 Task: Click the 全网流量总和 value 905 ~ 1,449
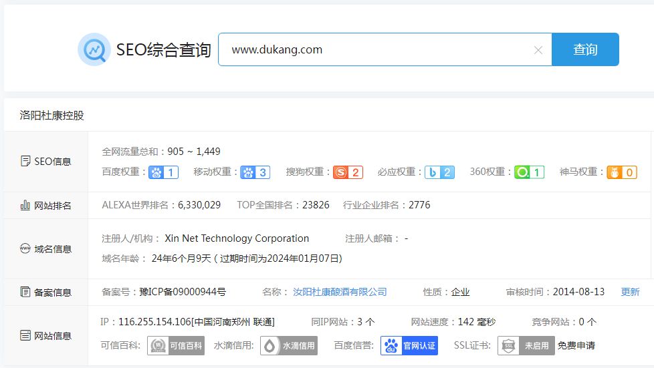tap(194, 152)
